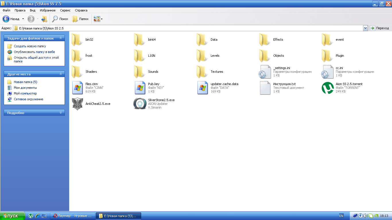Select the updater.cache.data file icon
Screen dimensions: 392x220
[x=203, y=88]
